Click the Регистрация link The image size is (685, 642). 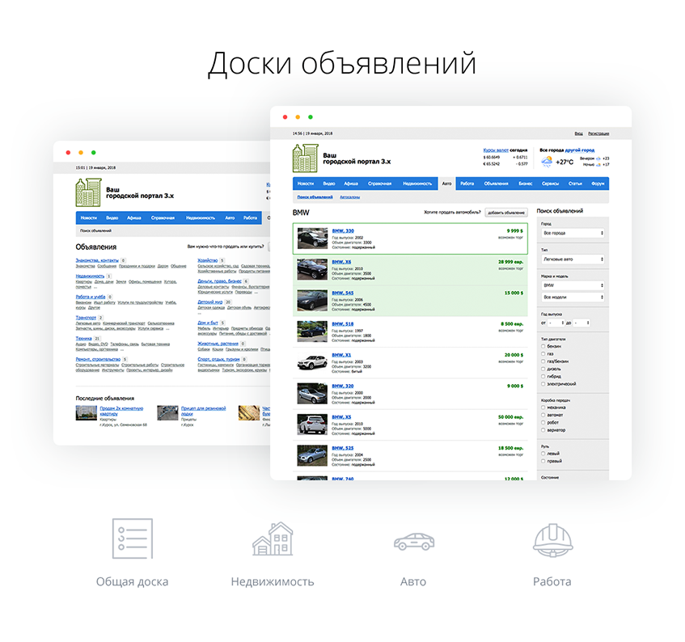[x=598, y=133]
